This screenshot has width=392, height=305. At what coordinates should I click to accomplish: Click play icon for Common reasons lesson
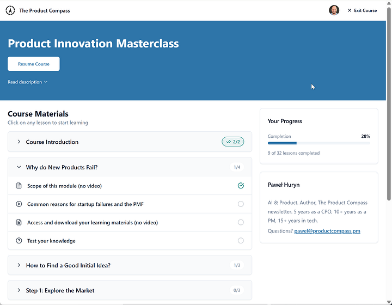[19, 204]
